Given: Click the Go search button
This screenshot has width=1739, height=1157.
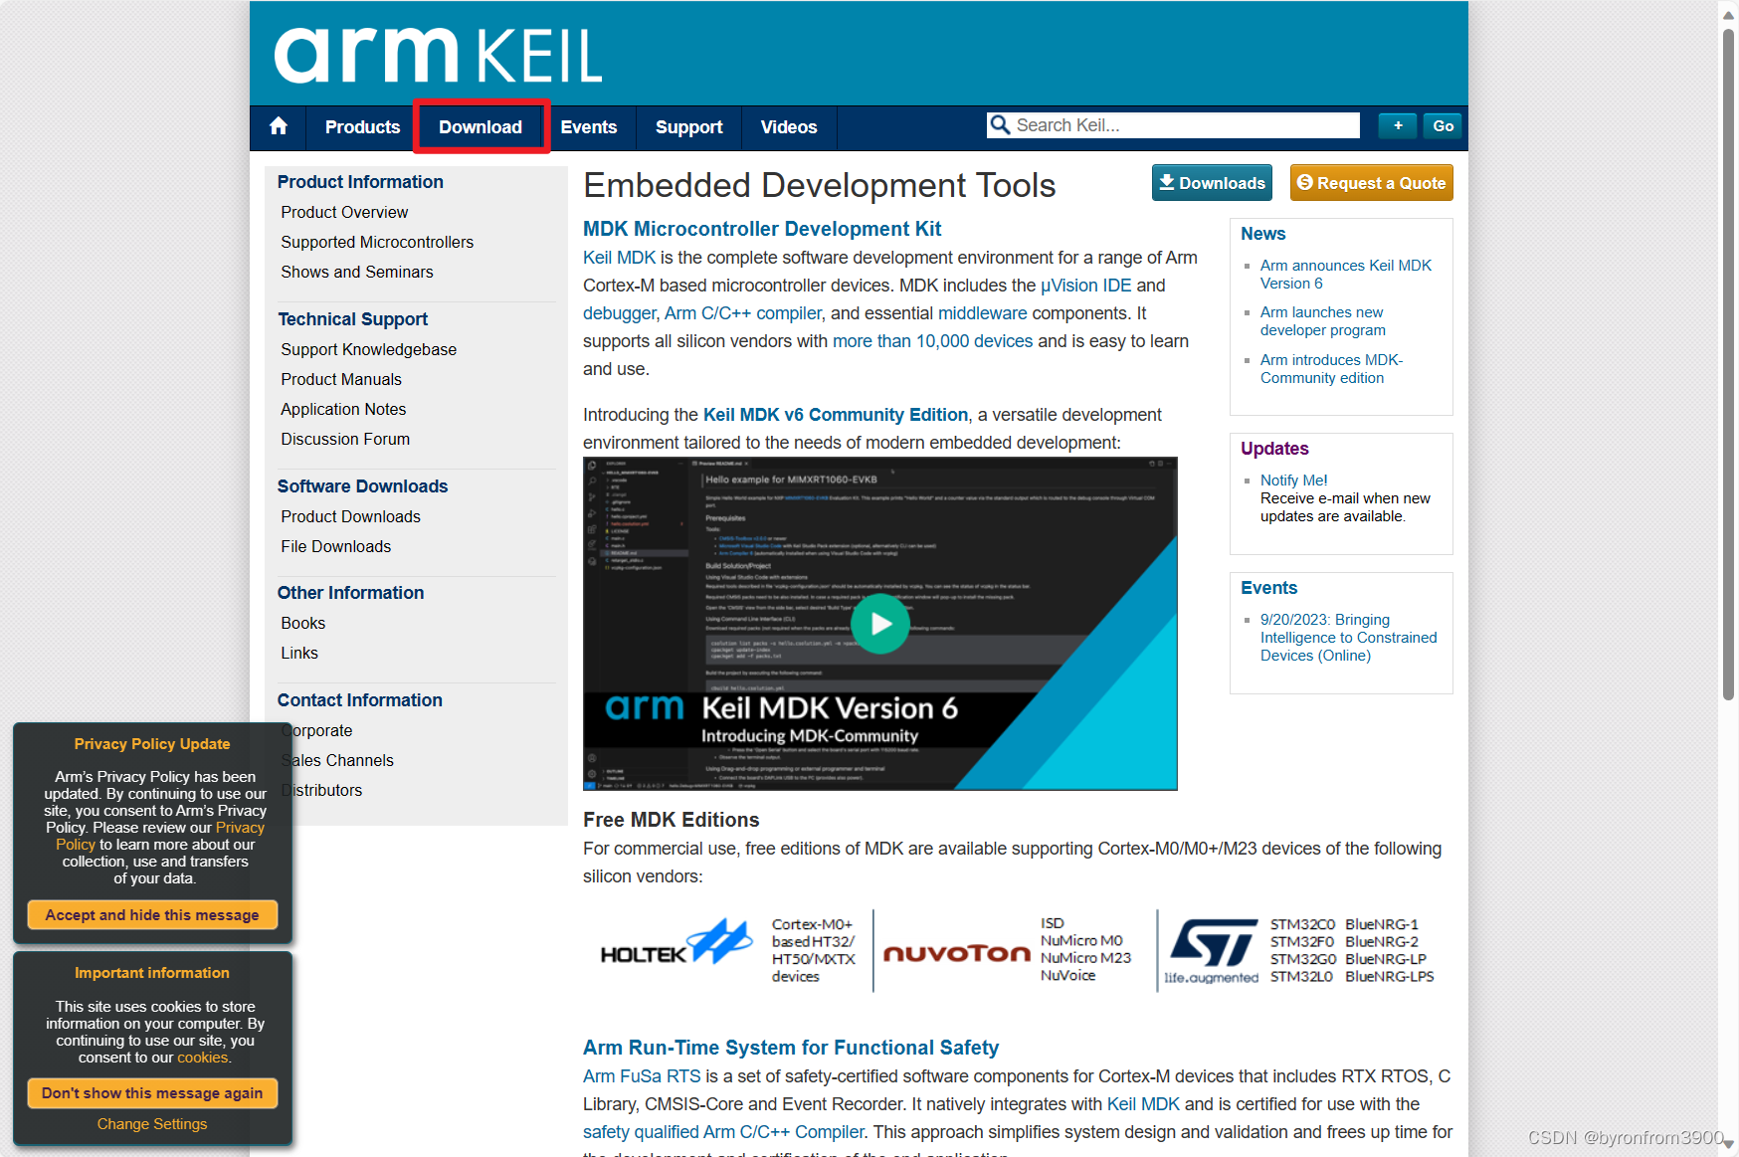Looking at the screenshot, I should coord(1443,125).
